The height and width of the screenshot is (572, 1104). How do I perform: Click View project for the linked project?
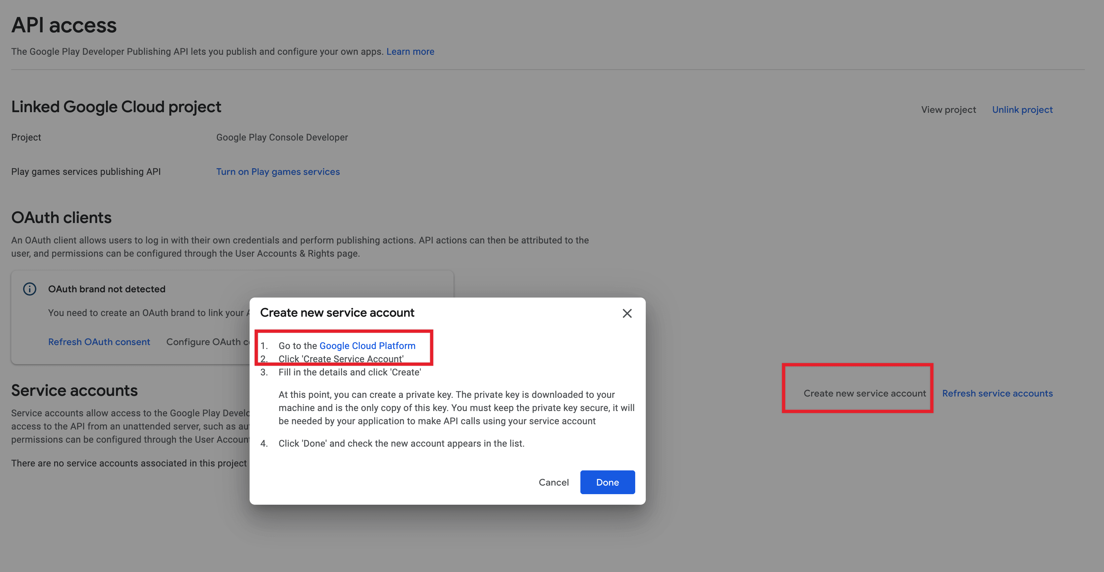948,110
